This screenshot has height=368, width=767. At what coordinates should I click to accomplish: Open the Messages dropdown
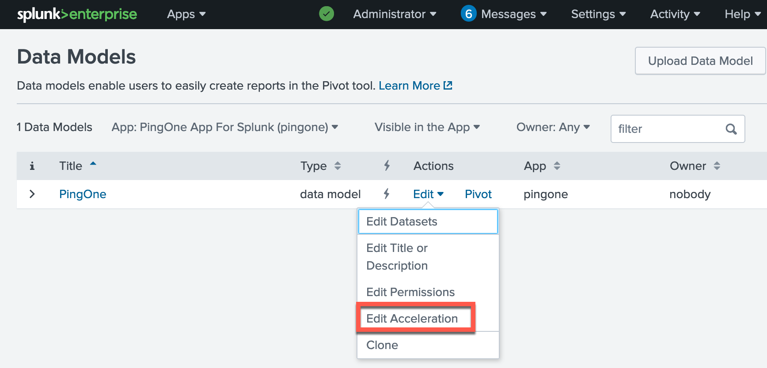pyautogui.click(x=514, y=14)
